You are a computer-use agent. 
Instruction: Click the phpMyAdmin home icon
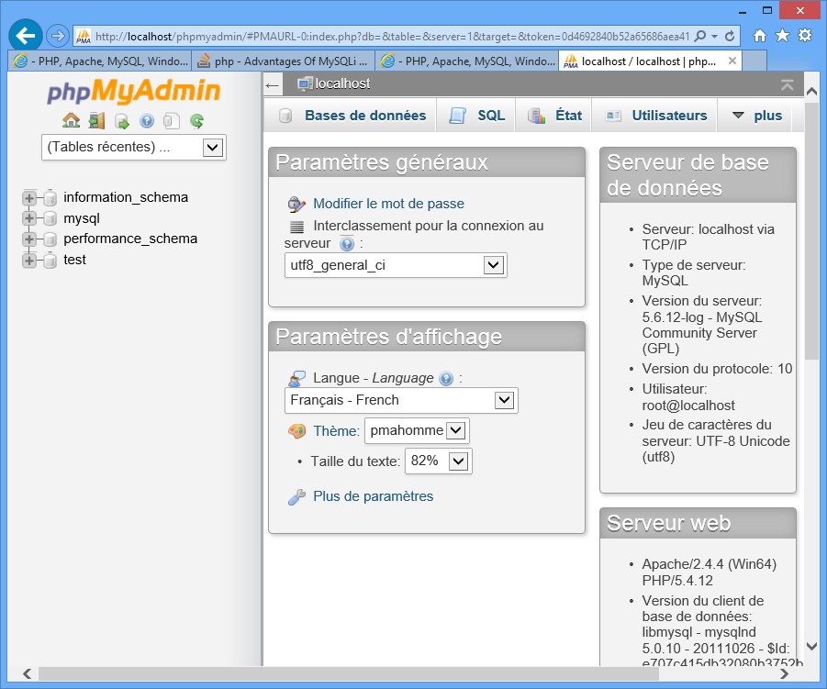pyautogui.click(x=71, y=121)
